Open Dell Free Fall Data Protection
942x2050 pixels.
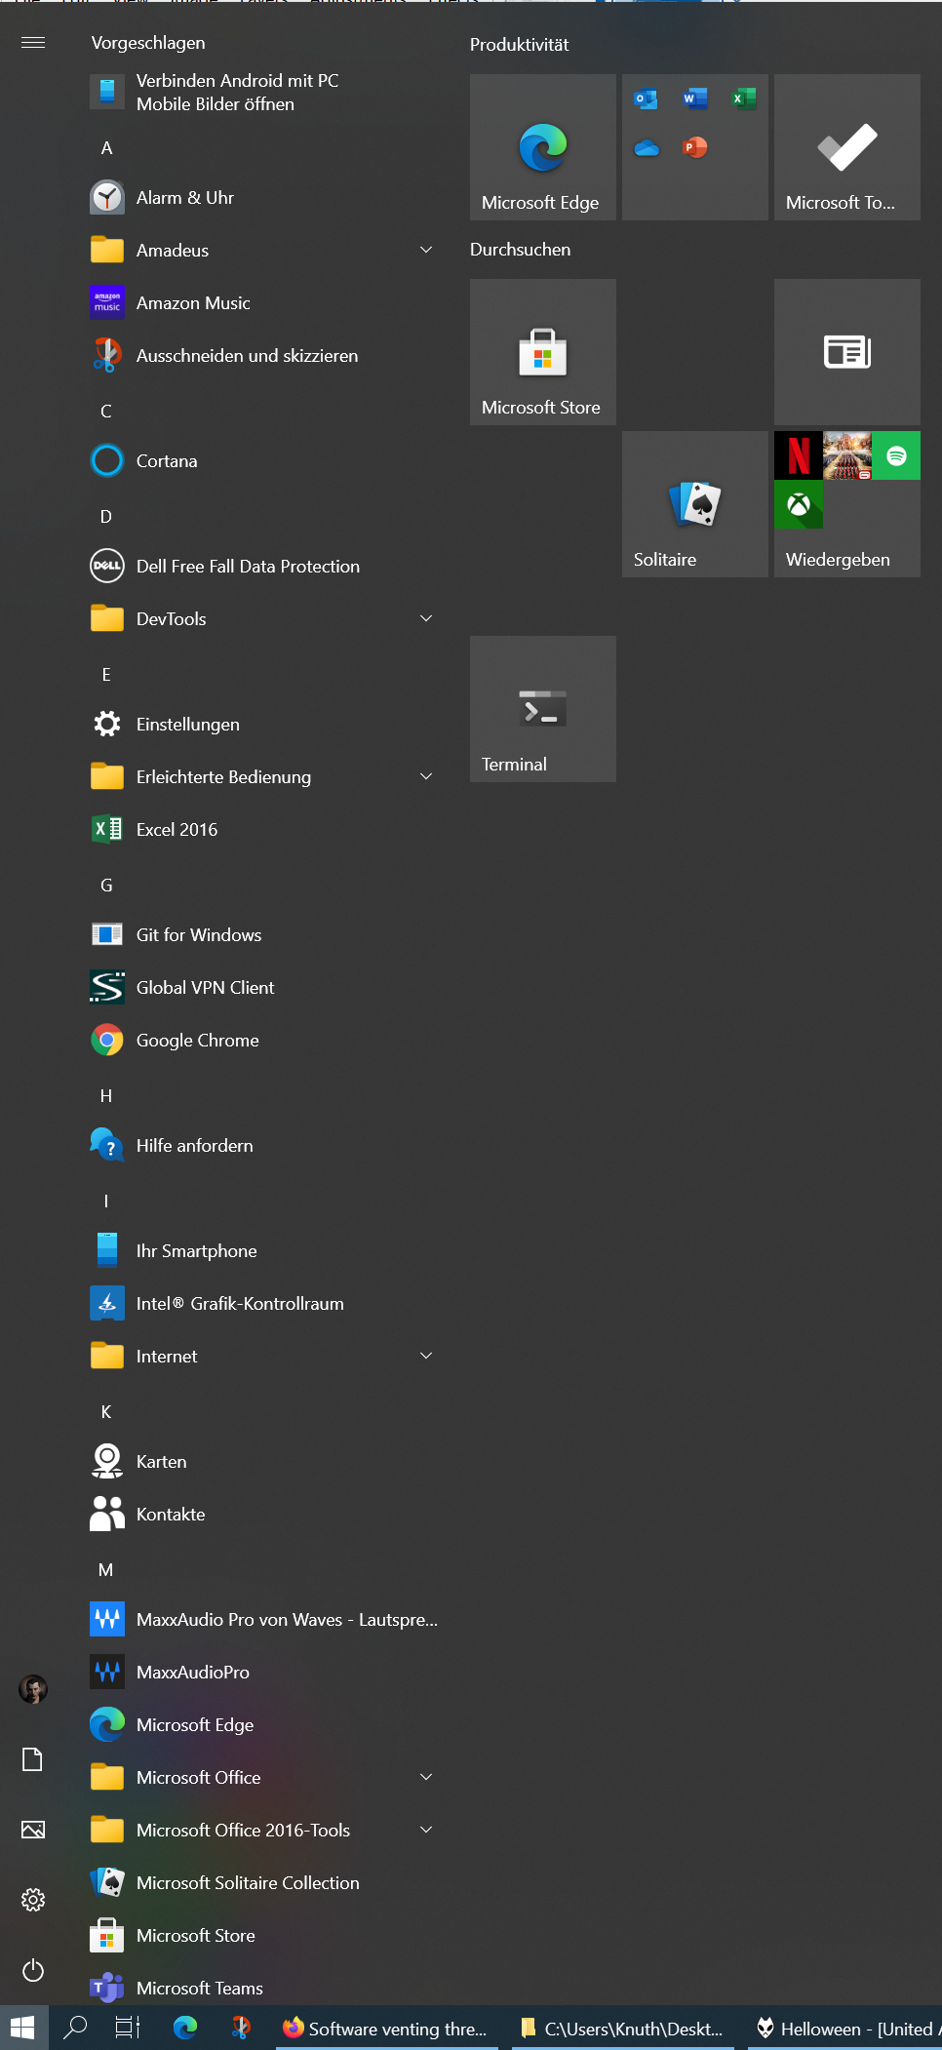click(x=263, y=567)
